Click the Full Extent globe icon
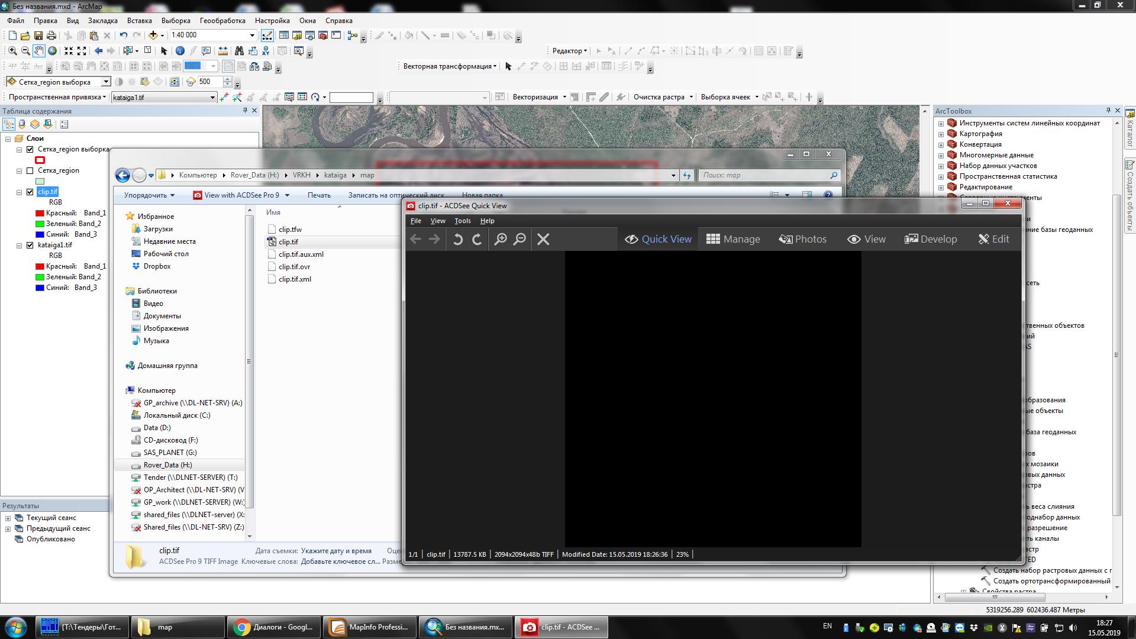 [52, 51]
